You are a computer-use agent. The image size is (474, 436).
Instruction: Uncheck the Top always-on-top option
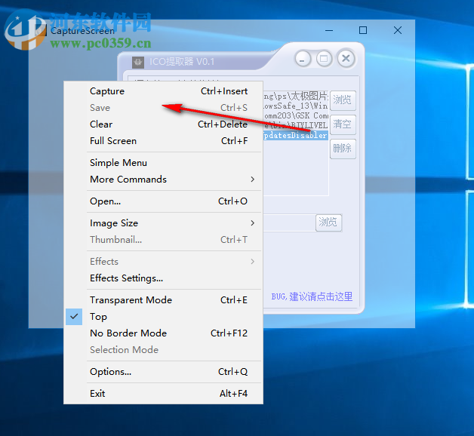click(163, 317)
